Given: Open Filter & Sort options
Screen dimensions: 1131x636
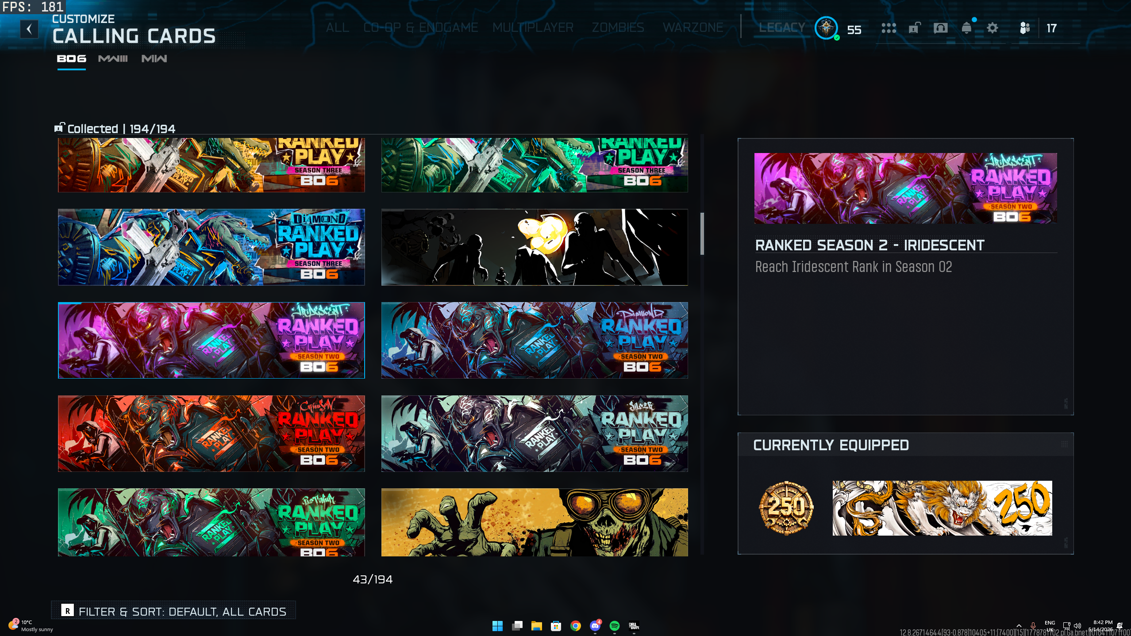Looking at the screenshot, I should 173,611.
